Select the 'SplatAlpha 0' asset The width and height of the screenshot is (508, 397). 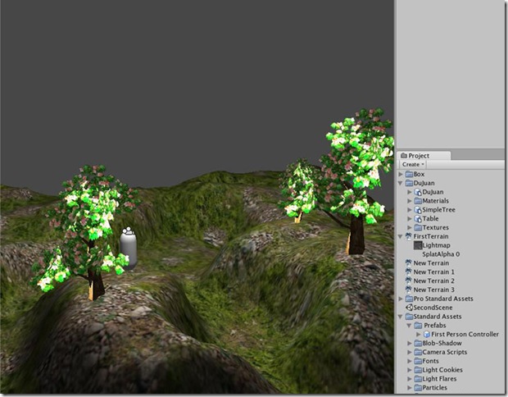pyautogui.click(x=441, y=254)
